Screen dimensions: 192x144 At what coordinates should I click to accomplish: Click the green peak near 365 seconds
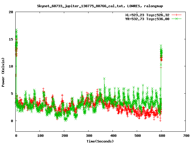point(104,79)
